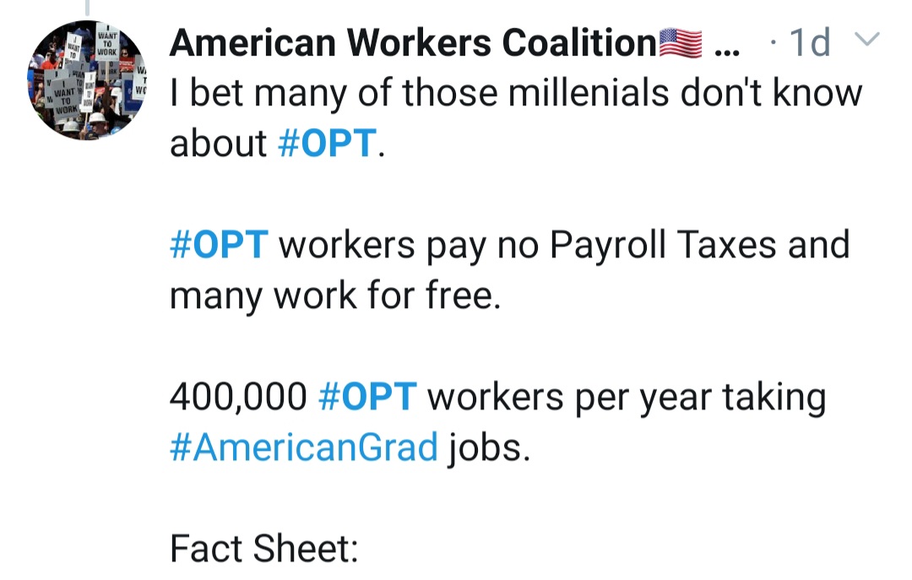Click the "many work for free." line
This screenshot has height=580, width=912.
coord(335,295)
